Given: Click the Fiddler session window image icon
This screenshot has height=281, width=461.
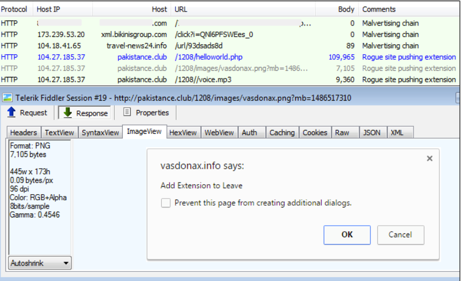Looking at the screenshot, I should (7, 97).
